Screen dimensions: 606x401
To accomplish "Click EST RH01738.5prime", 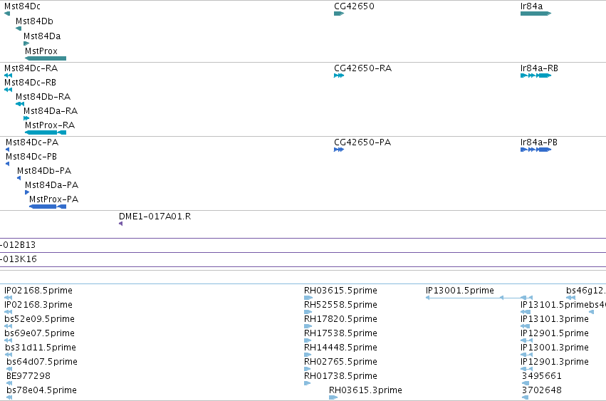I will pyautogui.click(x=341, y=376).
